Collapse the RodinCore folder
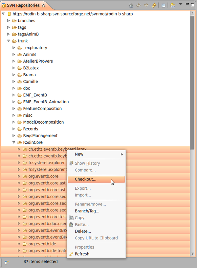The width and height of the screenshot is (197, 268). (14, 142)
